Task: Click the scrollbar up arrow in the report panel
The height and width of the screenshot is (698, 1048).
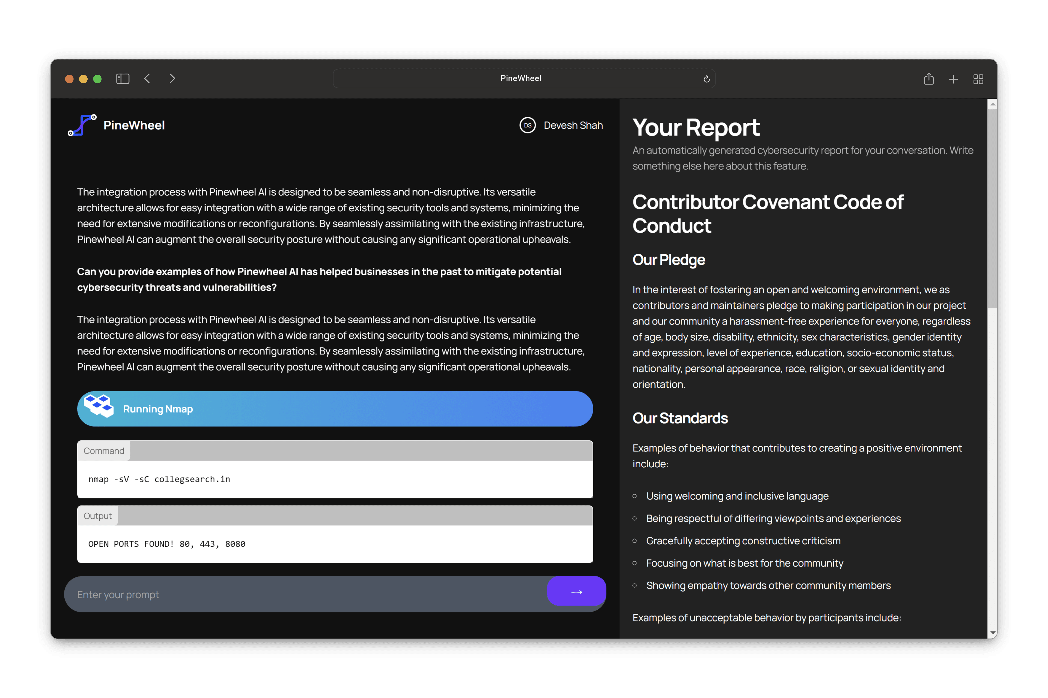Action: point(992,104)
